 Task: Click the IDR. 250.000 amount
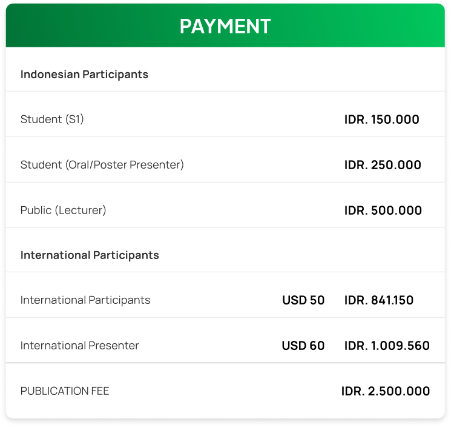[x=383, y=165]
